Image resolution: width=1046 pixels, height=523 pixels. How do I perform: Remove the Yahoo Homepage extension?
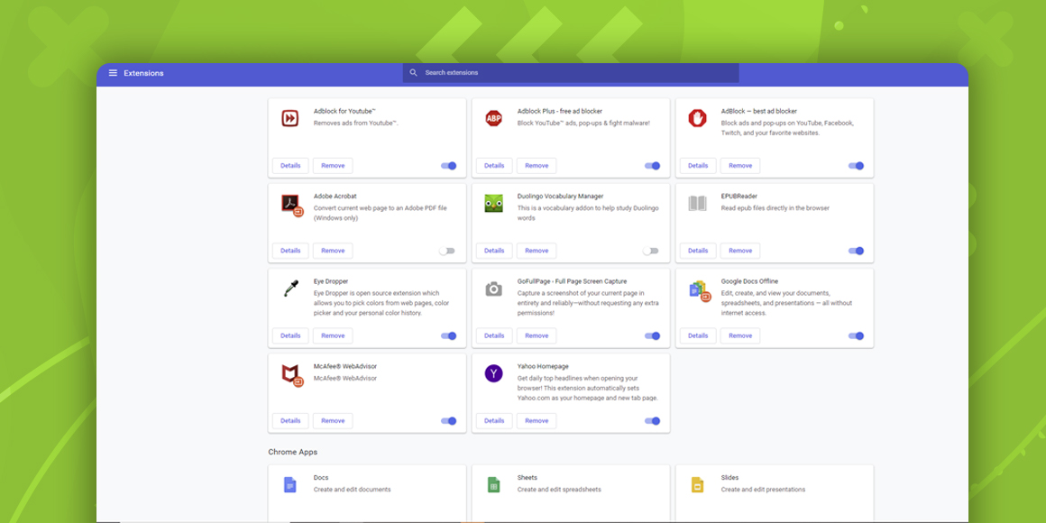[537, 421]
